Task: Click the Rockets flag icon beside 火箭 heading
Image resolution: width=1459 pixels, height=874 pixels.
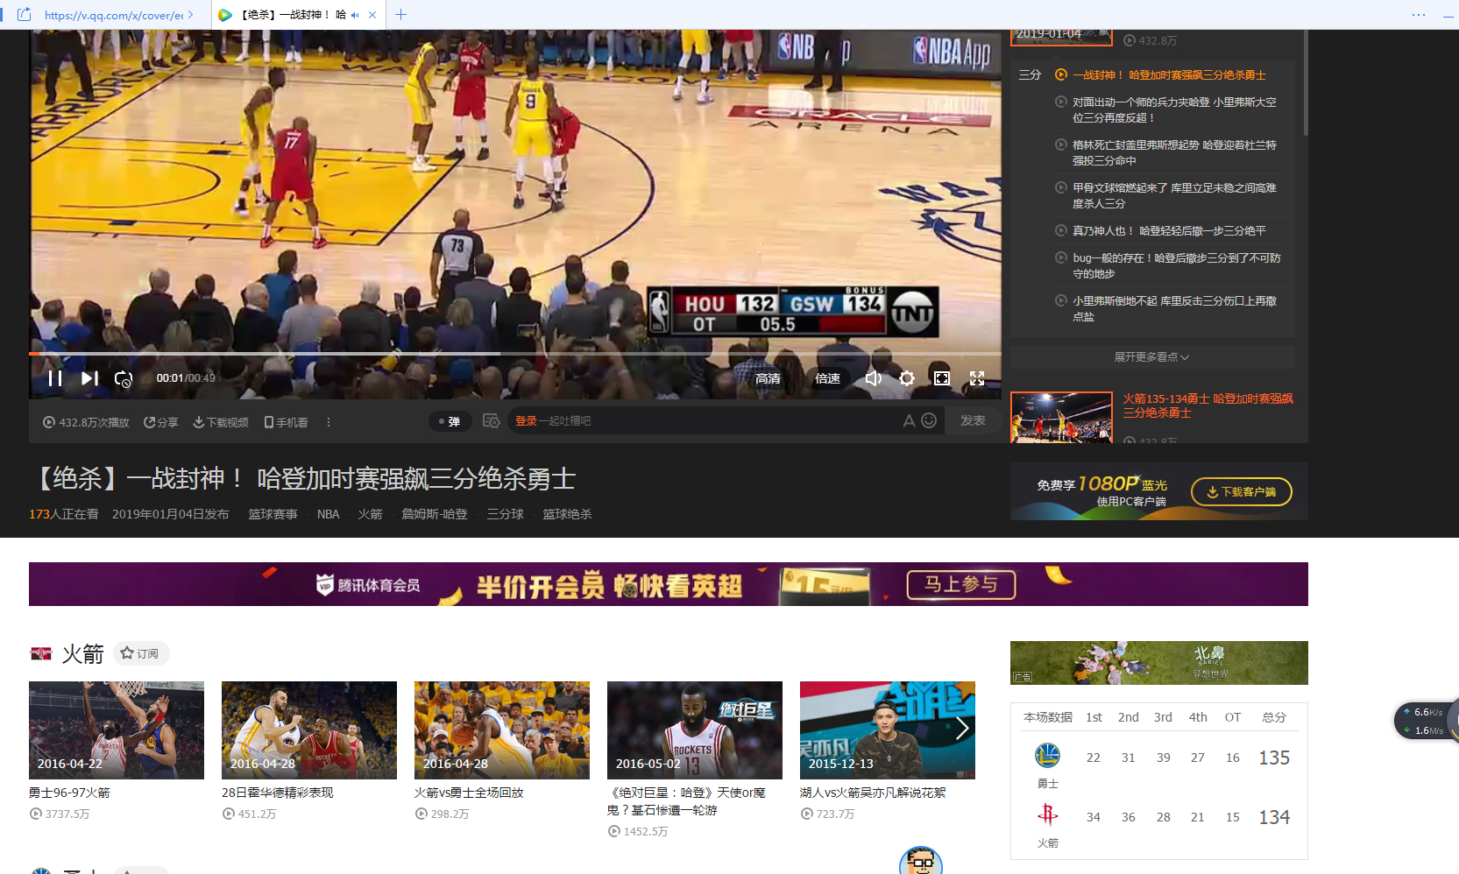Action: tap(41, 653)
